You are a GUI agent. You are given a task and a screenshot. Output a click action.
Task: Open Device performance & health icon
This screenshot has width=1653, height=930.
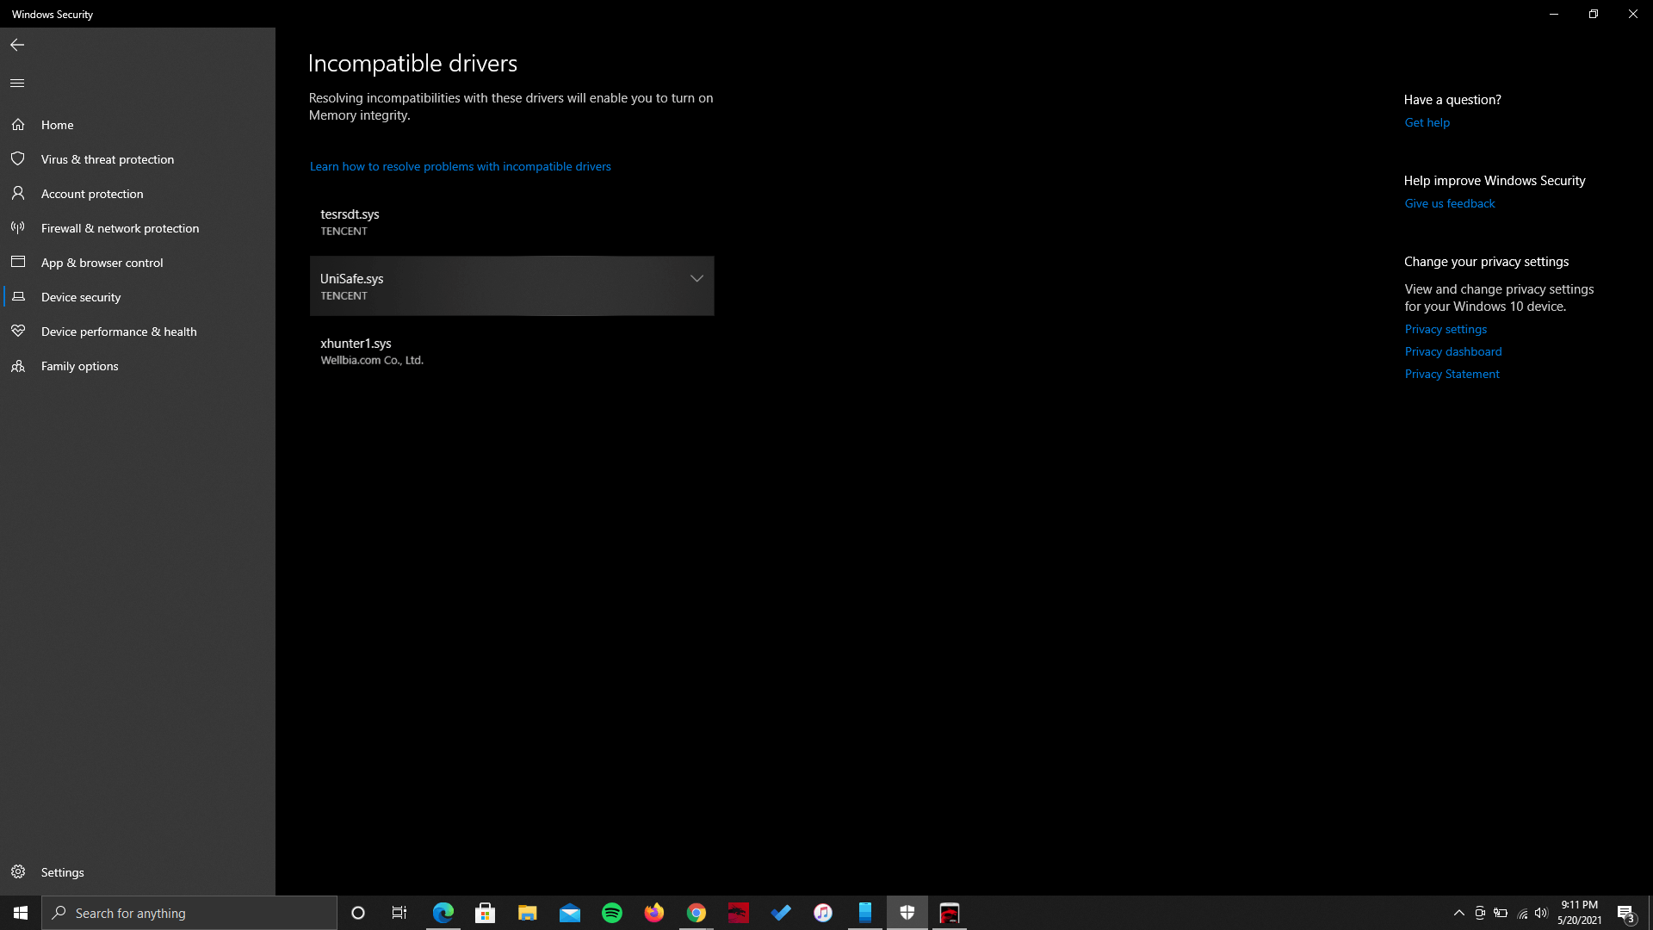(15, 331)
